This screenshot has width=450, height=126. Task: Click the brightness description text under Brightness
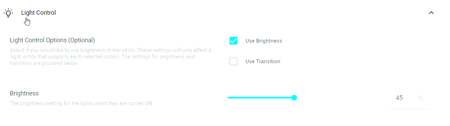pyautogui.click(x=81, y=103)
